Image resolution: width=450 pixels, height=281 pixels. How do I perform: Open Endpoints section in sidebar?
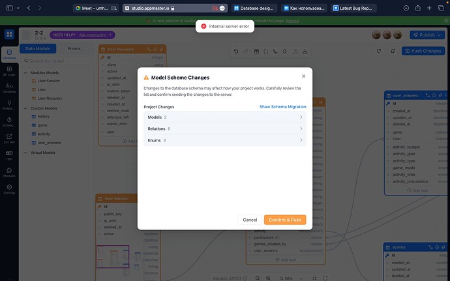point(9,105)
